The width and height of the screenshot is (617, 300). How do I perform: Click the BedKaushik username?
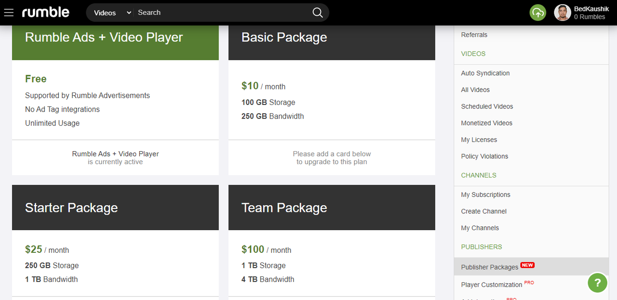(591, 9)
